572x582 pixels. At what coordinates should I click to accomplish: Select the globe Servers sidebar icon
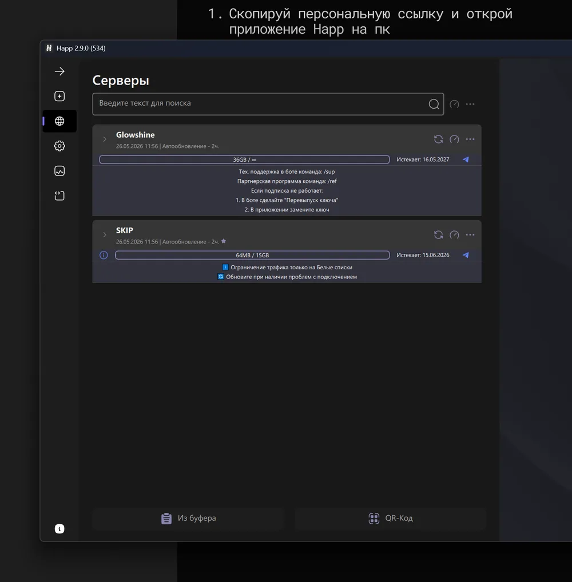pos(59,121)
